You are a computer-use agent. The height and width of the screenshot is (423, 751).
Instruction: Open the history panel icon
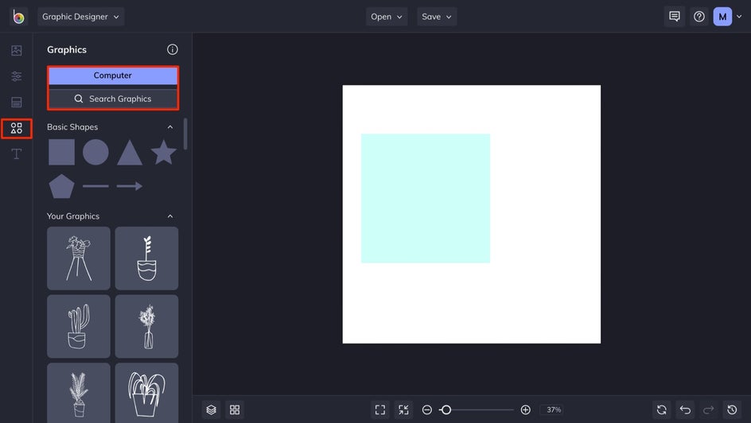click(x=732, y=409)
